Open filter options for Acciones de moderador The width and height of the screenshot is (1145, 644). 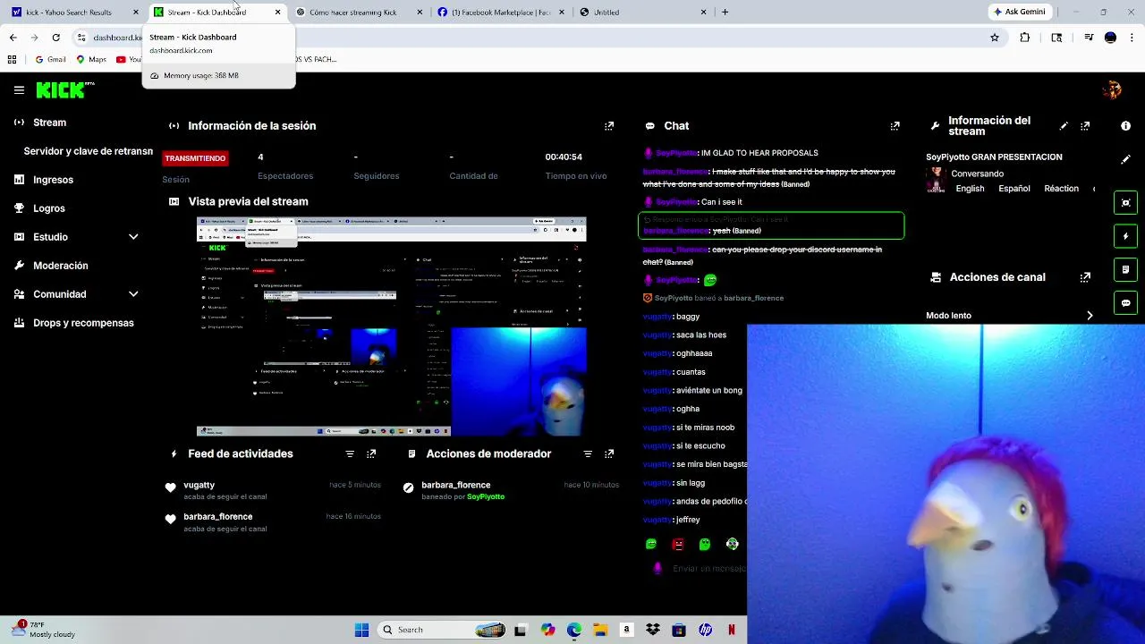(588, 454)
